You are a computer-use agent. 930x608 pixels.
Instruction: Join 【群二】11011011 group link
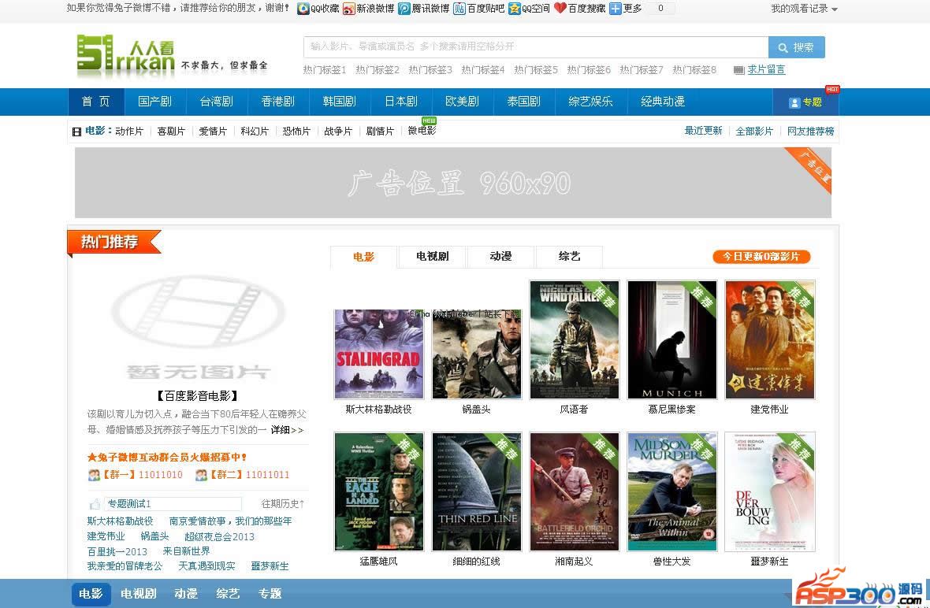[249, 475]
